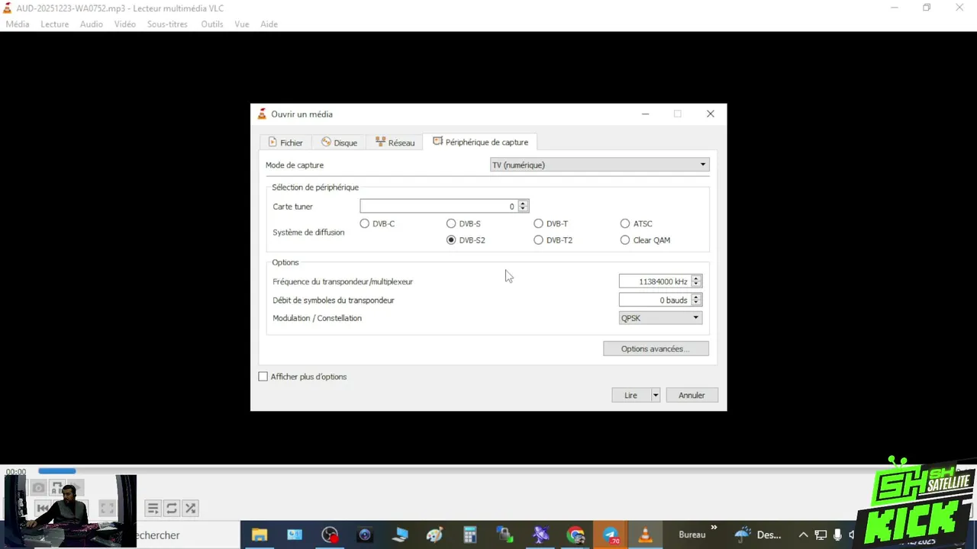
Task: Select the DVB-S2 radio button
Action: tap(451, 240)
